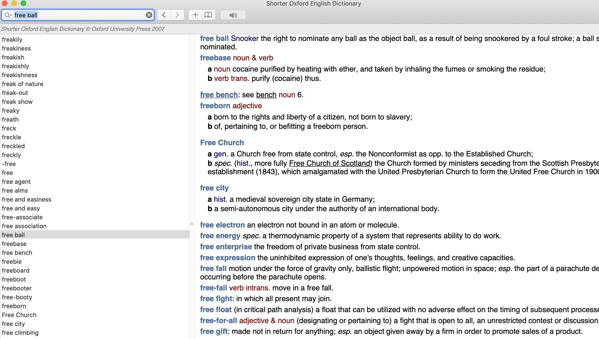This screenshot has width=599, height=339.
Task: Click the 'free electron' headword in definitions
Action: pyautogui.click(x=222, y=225)
